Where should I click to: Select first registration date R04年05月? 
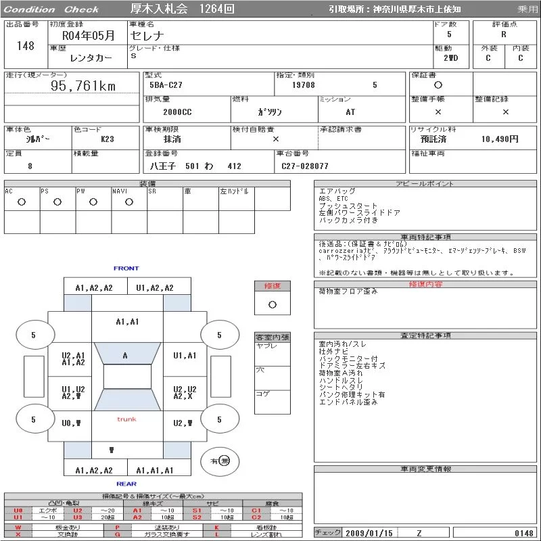pos(88,35)
